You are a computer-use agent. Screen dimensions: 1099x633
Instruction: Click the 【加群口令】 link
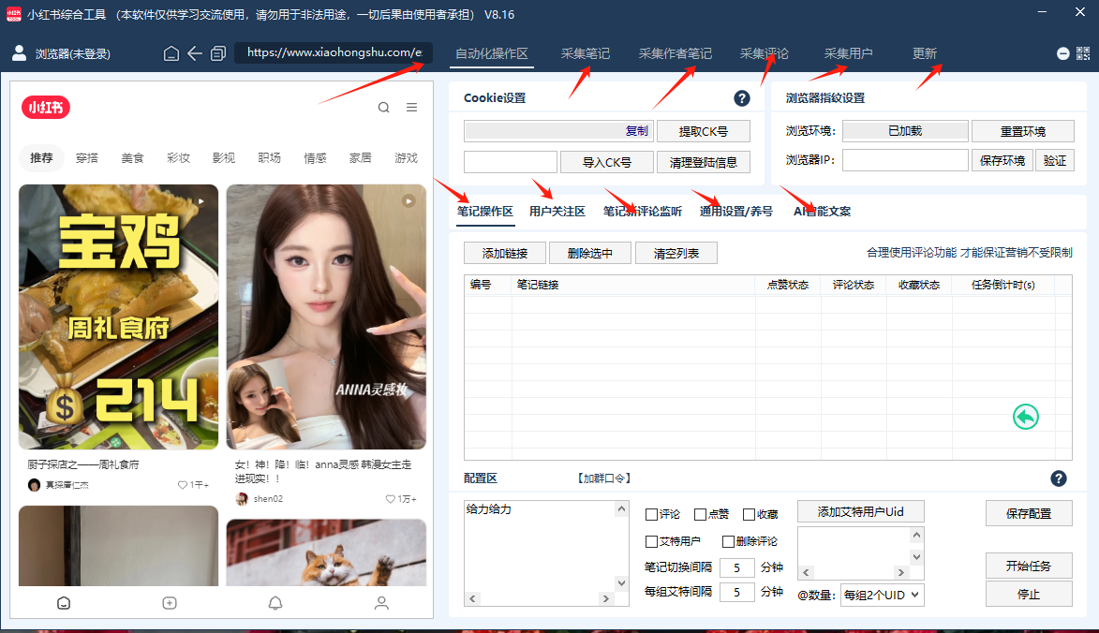[x=603, y=478]
